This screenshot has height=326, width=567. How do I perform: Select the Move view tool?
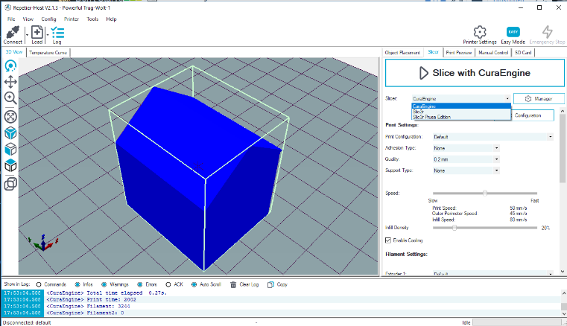[10, 82]
